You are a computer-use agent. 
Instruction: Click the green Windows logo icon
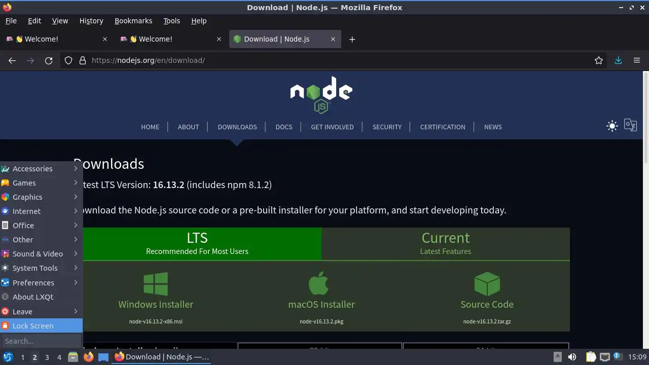point(156,284)
